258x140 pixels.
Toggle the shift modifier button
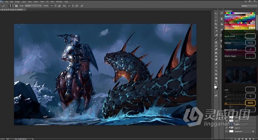tap(250, 90)
